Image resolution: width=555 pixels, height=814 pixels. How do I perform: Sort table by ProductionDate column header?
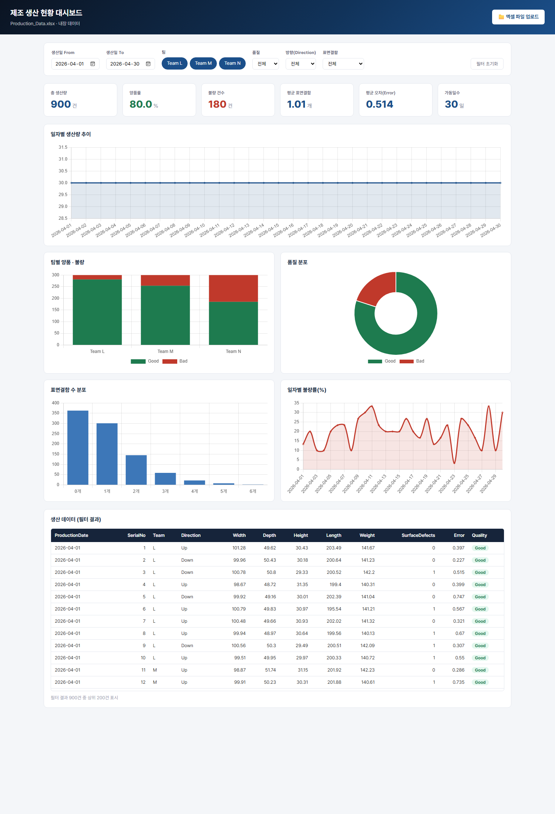click(71, 535)
